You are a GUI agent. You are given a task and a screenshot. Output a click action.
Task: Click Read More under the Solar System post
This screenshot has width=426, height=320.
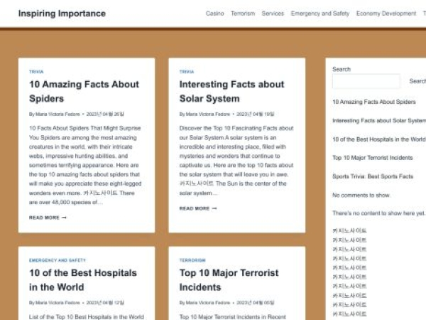pos(198,208)
